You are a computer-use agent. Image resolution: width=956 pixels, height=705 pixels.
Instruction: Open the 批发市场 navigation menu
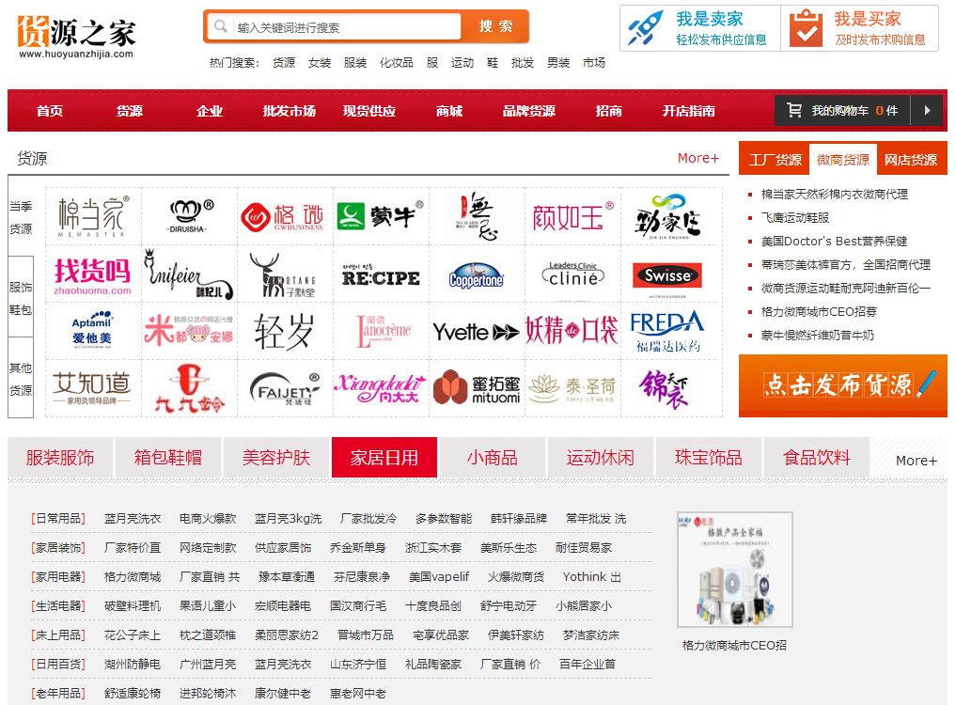(291, 110)
